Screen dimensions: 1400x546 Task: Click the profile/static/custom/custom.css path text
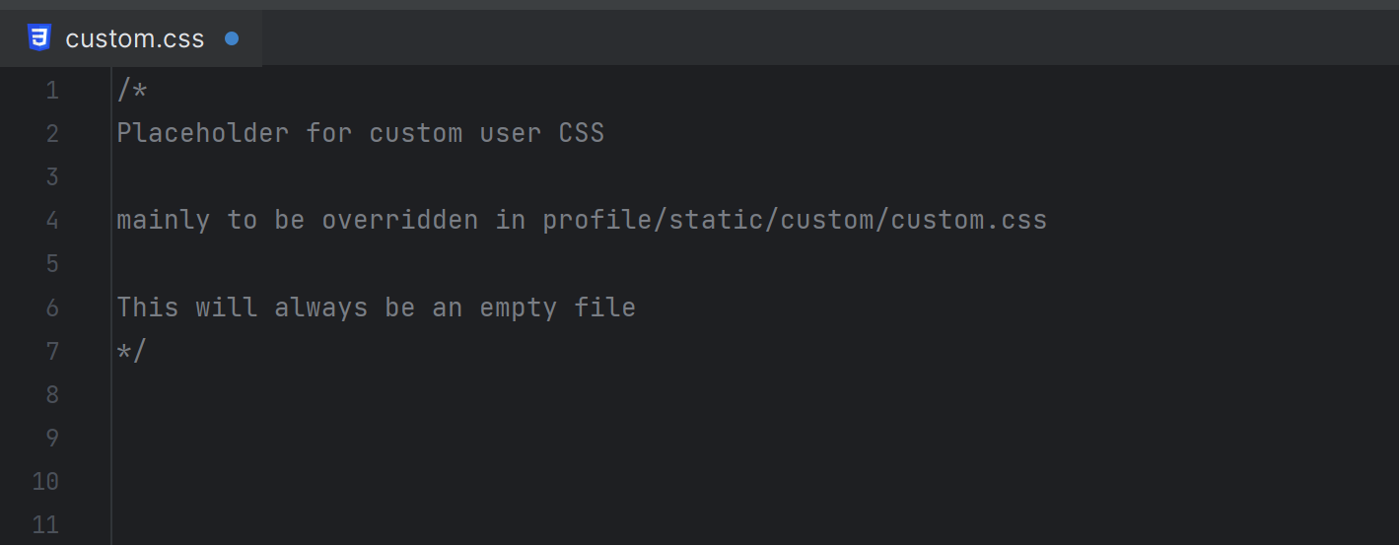coord(795,220)
